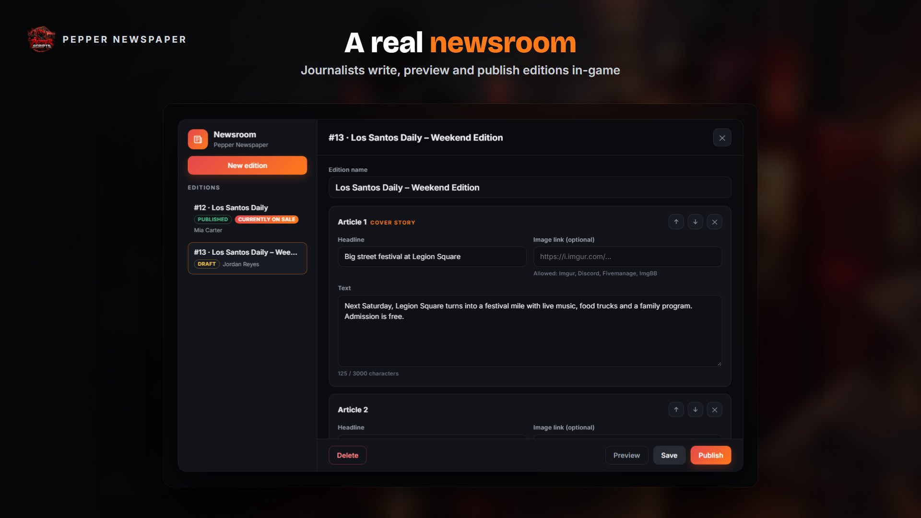
Task: Save the edition draft
Action: point(669,455)
